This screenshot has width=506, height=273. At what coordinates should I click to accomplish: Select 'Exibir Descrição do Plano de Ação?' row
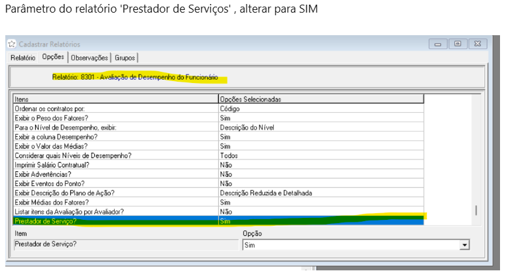point(115,193)
